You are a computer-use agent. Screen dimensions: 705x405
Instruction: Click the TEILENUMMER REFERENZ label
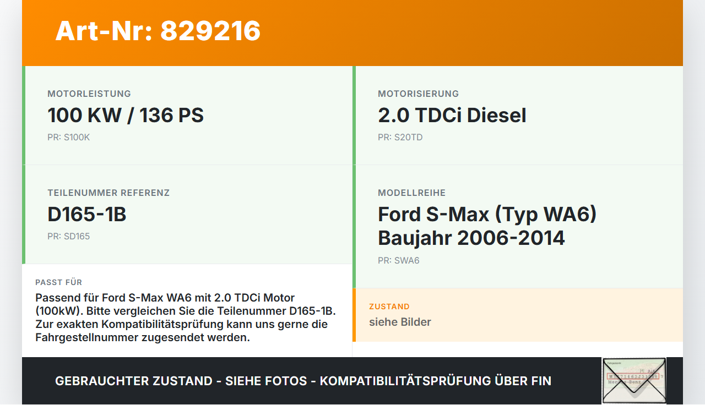point(109,193)
